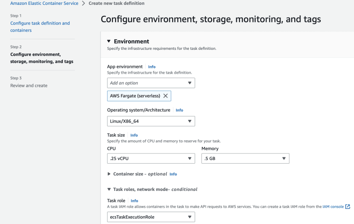Click the Task size label
The image size is (354, 224).
pos(116,135)
